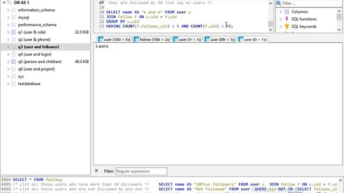Switch to the user (0r × 1c) result tab
344x193 pixels.
(x=253, y=40)
